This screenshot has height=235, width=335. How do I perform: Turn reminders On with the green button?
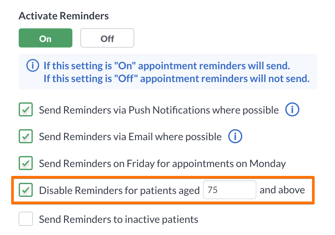tap(46, 38)
